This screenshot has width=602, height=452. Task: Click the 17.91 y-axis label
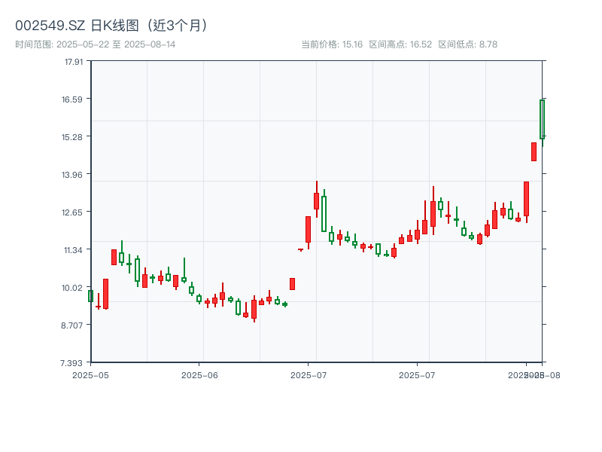click(73, 62)
